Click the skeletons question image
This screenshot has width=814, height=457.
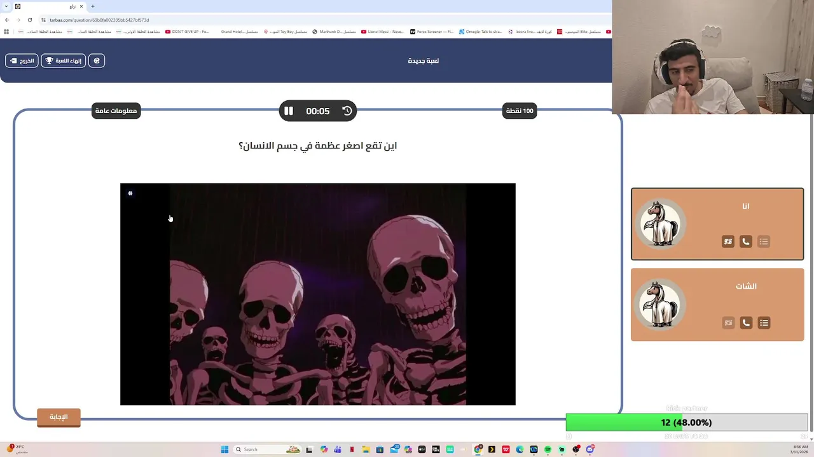click(x=318, y=294)
